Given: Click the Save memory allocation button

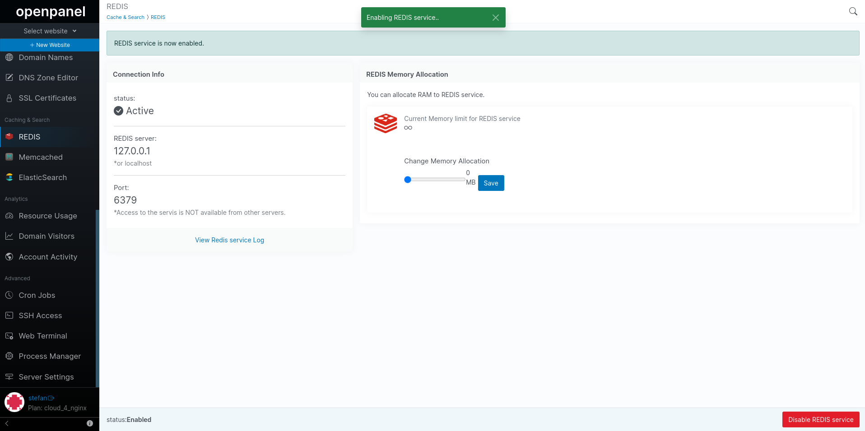Looking at the screenshot, I should pos(491,183).
